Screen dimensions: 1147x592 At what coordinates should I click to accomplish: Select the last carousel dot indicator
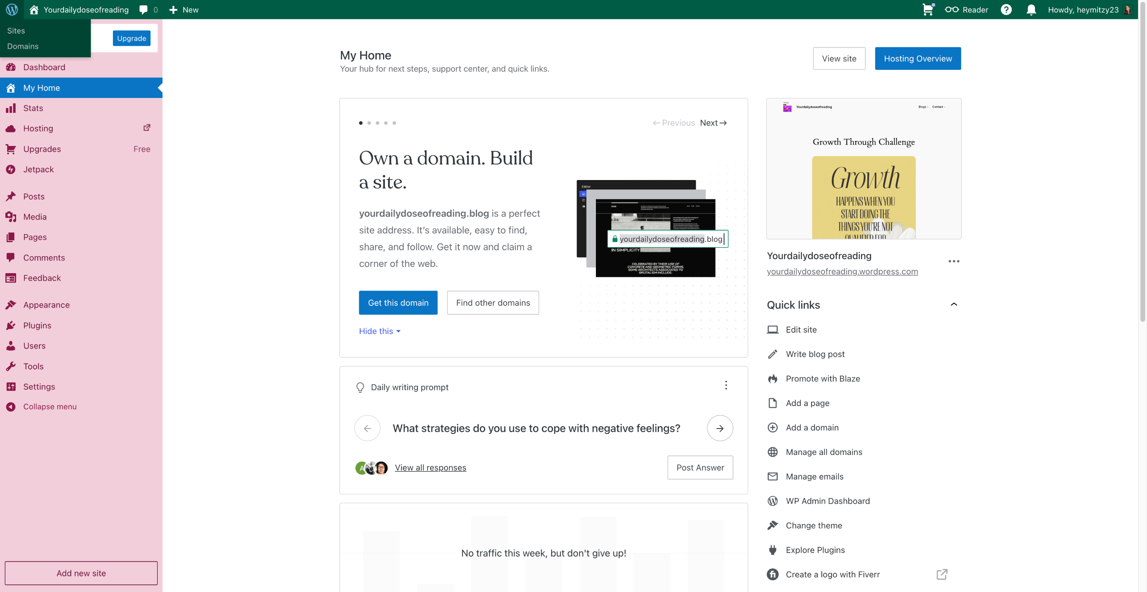[394, 123]
